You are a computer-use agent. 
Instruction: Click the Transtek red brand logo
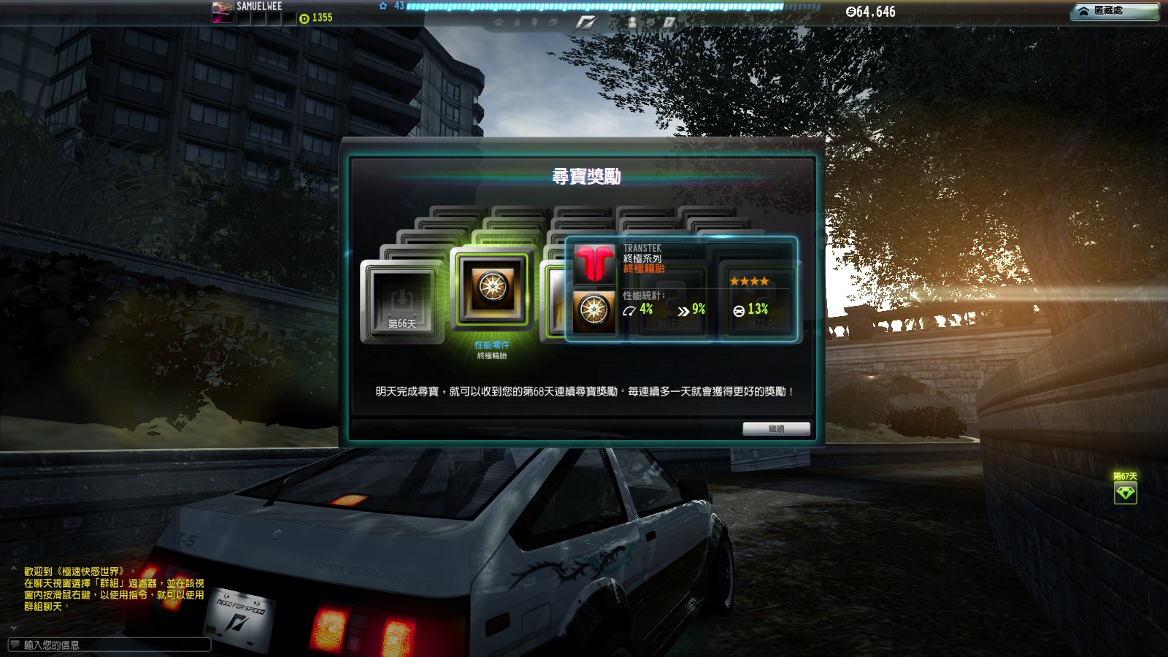(x=594, y=264)
